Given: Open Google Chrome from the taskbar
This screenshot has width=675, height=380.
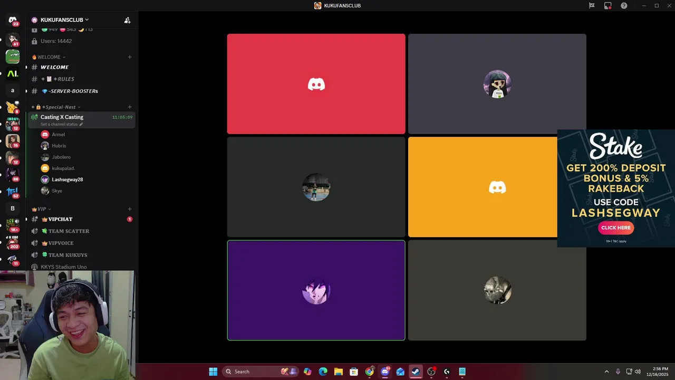Looking at the screenshot, I should coord(369,372).
